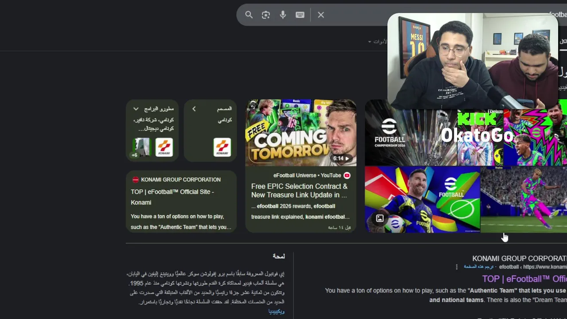Click eFootball Universe • YouTube source text
Viewport: 567px width, 319px height.
click(x=307, y=175)
